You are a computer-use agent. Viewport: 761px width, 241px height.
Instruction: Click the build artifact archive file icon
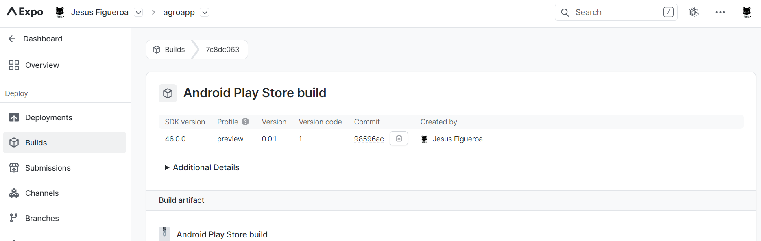point(165,234)
